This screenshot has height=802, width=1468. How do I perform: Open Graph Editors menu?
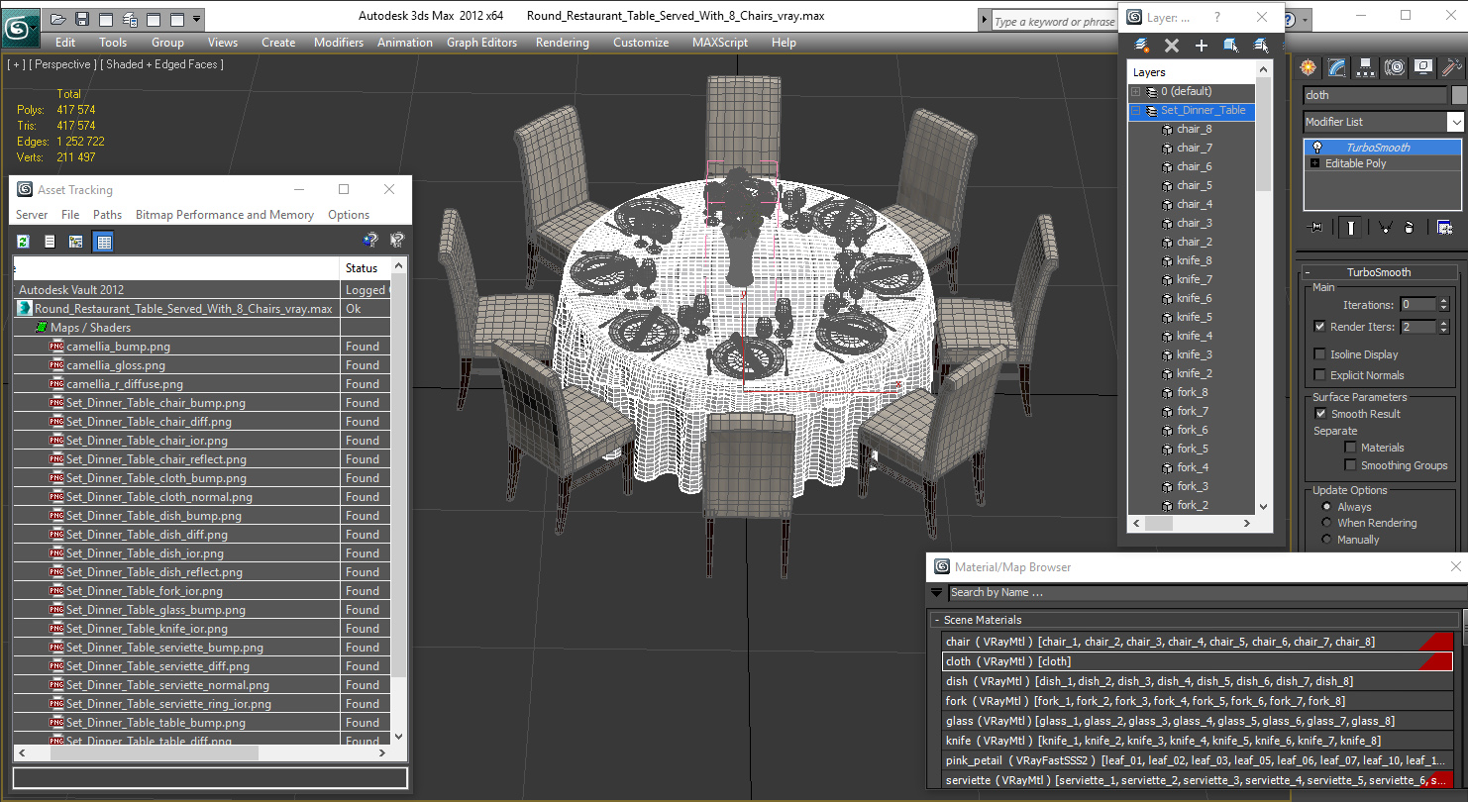[x=481, y=43]
